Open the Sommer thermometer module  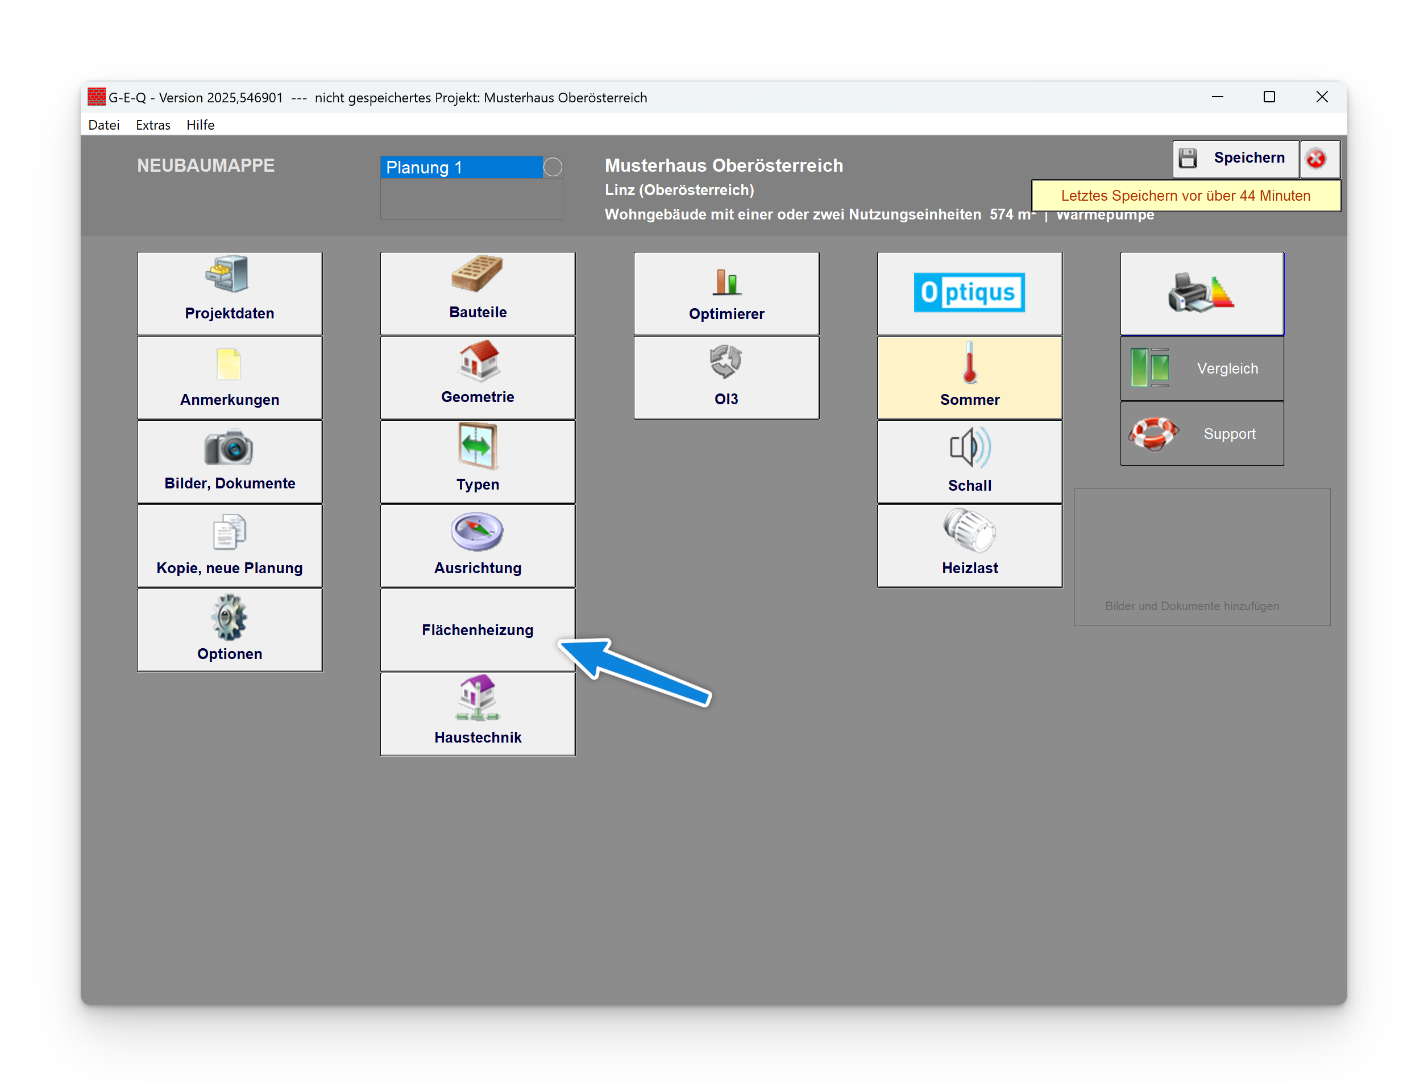tap(969, 377)
